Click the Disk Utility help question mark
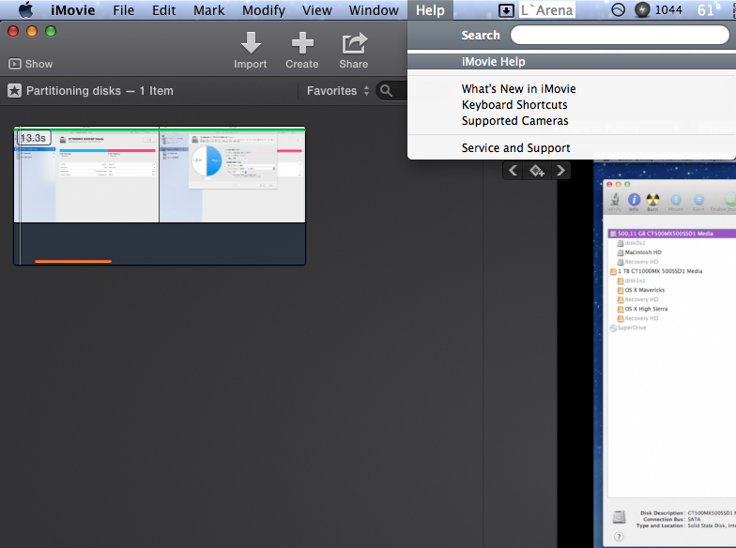This screenshot has width=736, height=548. [x=619, y=537]
